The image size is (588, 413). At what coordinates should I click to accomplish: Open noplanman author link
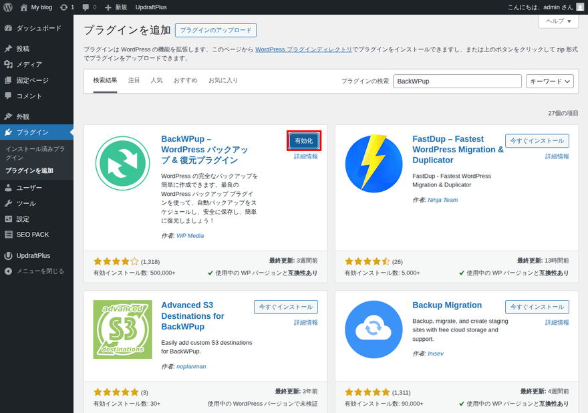click(191, 366)
